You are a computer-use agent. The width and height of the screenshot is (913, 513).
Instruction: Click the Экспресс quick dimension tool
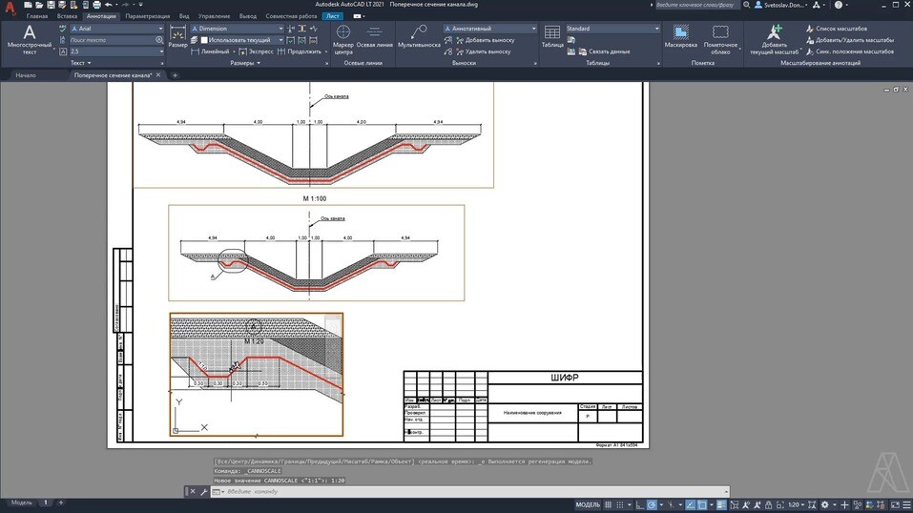pos(256,51)
